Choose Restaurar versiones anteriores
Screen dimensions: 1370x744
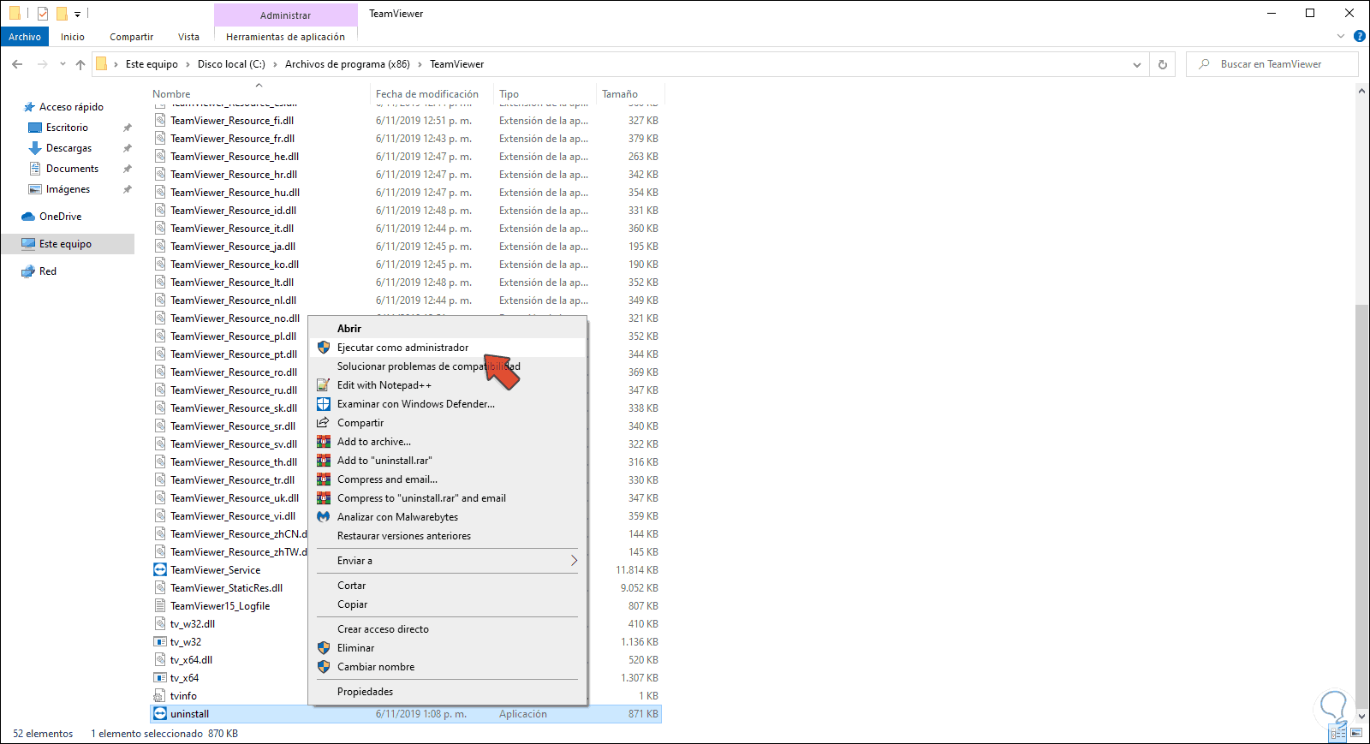tap(447, 536)
